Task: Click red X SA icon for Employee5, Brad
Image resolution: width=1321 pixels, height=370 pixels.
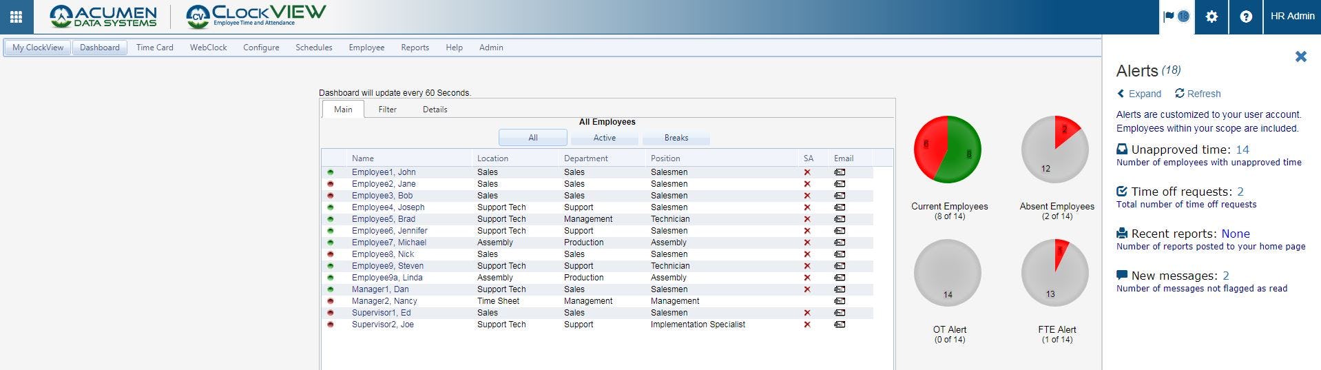Action: click(807, 219)
